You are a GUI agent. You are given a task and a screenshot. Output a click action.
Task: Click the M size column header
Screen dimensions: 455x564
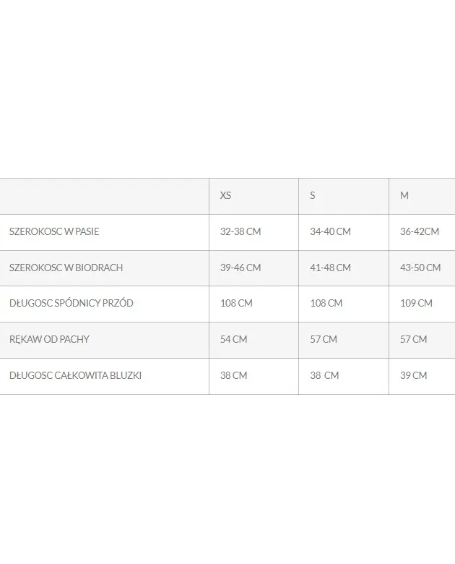click(404, 196)
